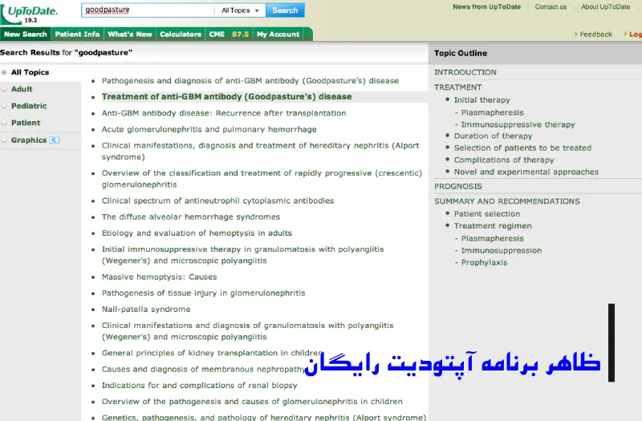This screenshot has height=421, width=642.
Task: Jump to Novel and experimental approaches
Action: point(526,172)
